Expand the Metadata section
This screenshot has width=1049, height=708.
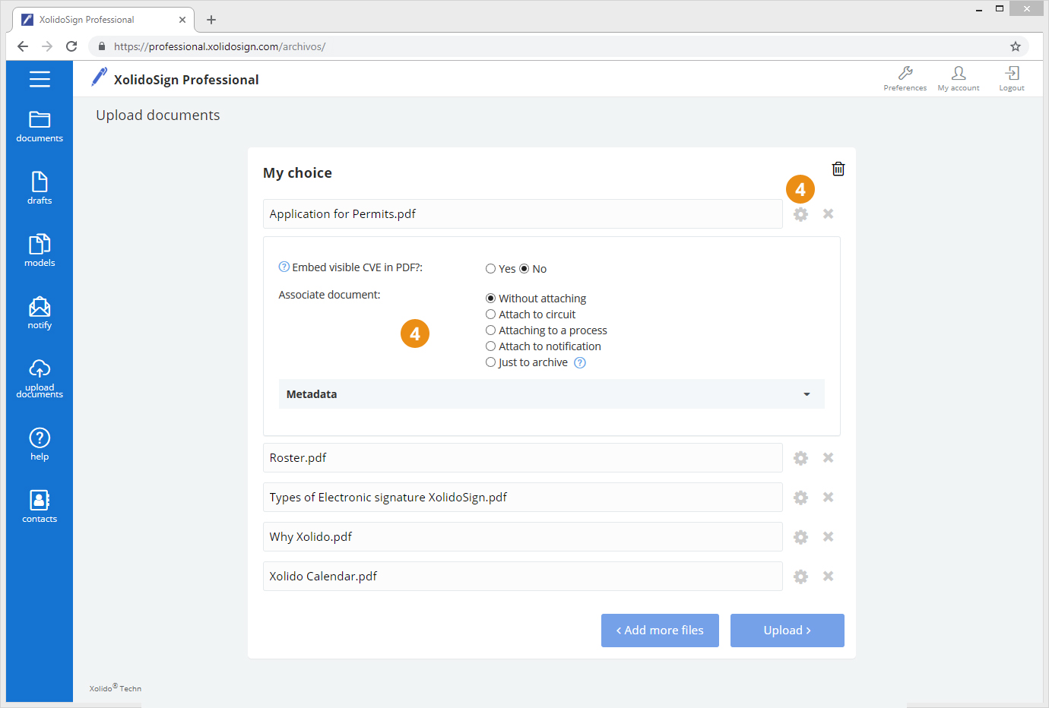[552, 394]
